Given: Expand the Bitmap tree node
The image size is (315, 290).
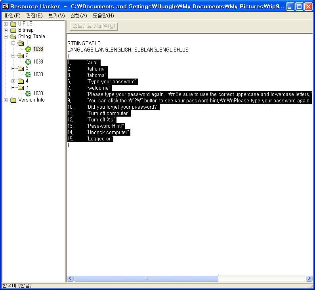Looking at the screenshot, I should (6, 30).
